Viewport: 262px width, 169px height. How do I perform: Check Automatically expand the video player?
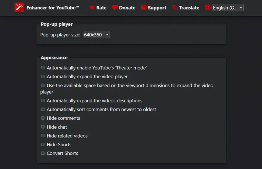click(x=43, y=77)
